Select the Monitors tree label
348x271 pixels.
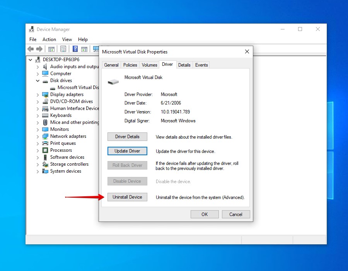pyautogui.click(x=60, y=129)
